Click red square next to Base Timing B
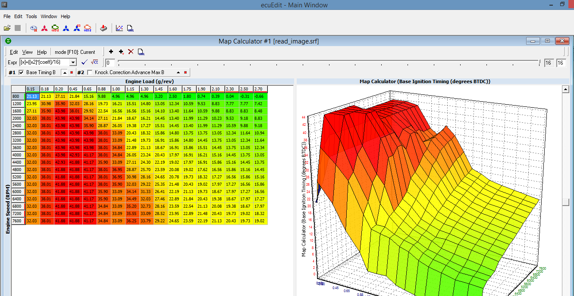The image size is (574, 296). [x=72, y=72]
